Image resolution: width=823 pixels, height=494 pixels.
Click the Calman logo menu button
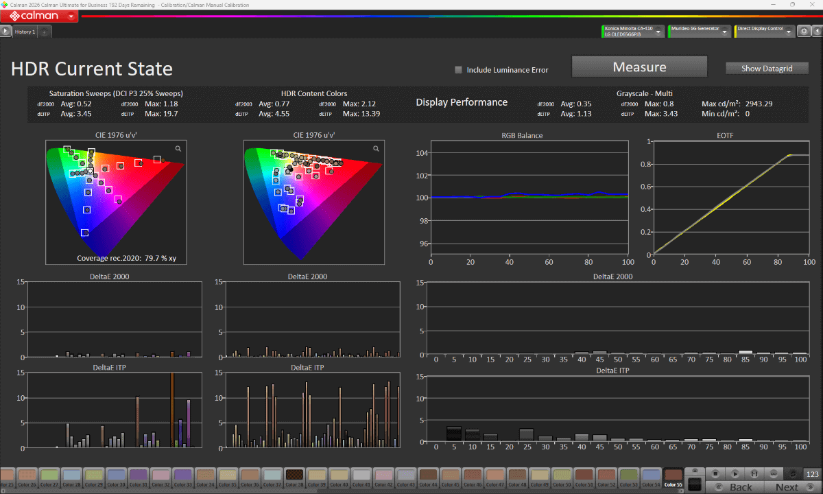tap(39, 16)
